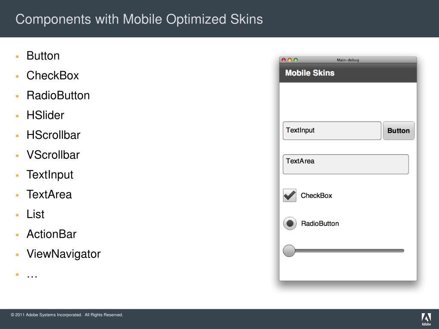Click the CheckBox text label
Image resolution: width=439 pixels, height=329 pixels.
[316, 195]
